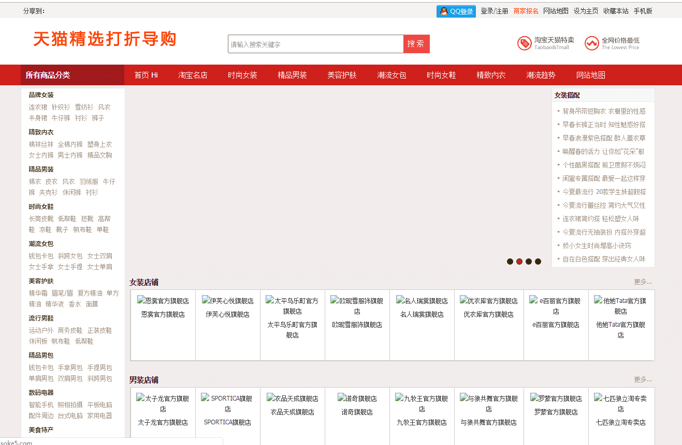Open the 淘宝天猫特卖 tag icon
Image resolution: width=682 pixels, height=445 pixels.
point(524,43)
